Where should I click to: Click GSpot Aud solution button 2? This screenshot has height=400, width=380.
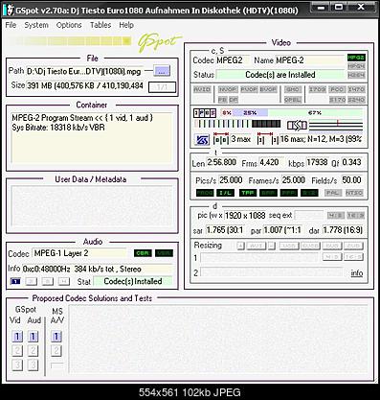point(34,351)
